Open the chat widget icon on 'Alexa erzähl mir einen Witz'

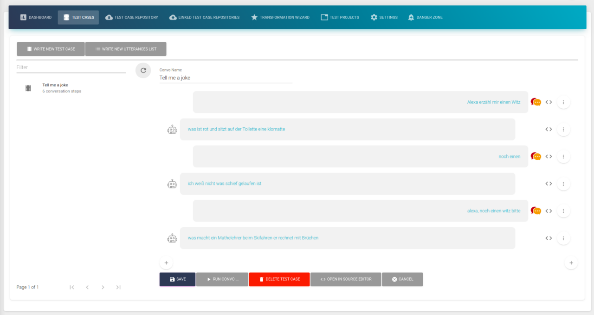click(x=536, y=102)
